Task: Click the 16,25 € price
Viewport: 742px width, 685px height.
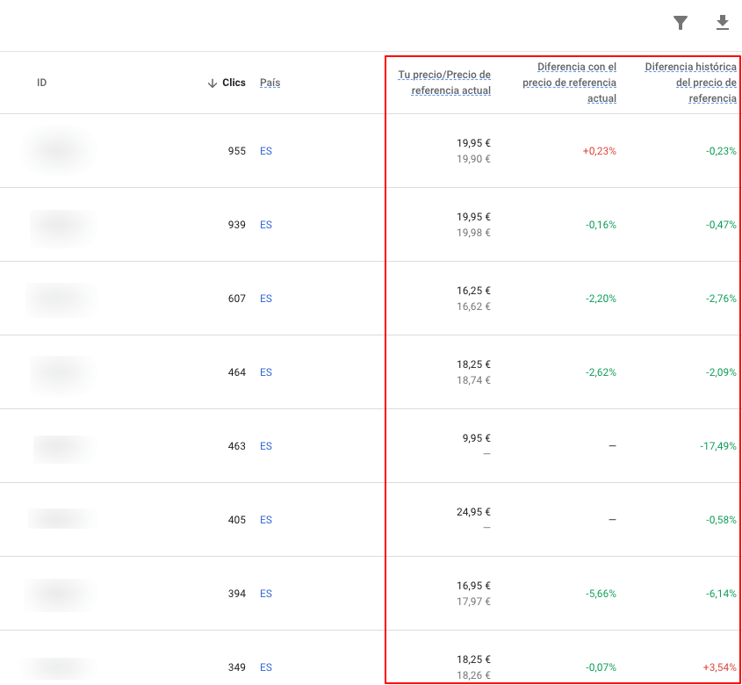Action: (473, 291)
